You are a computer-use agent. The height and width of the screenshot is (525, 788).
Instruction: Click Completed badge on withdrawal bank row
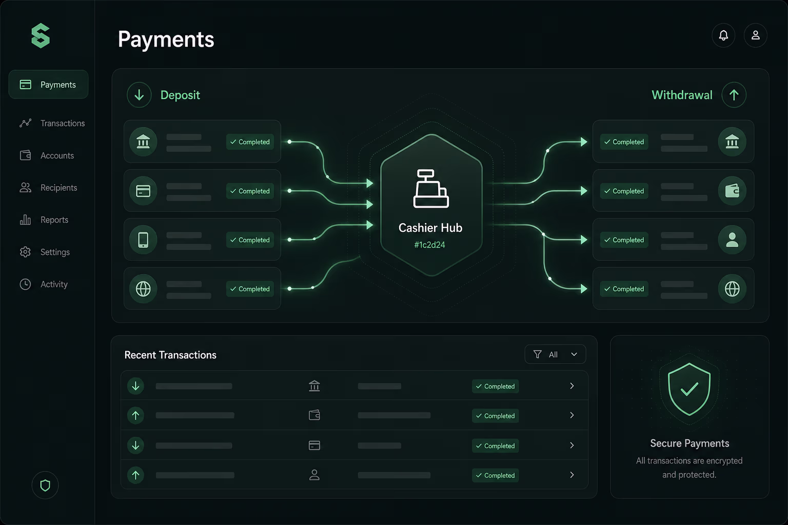coord(624,142)
